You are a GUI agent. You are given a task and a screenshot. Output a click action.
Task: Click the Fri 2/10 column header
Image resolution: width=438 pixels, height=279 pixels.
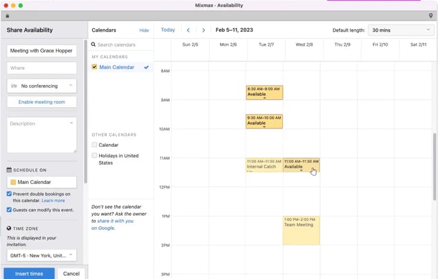pos(380,44)
